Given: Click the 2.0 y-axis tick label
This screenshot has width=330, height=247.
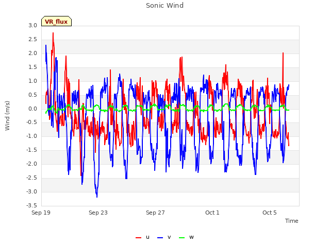Looking at the screenshot, I should [33, 54].
